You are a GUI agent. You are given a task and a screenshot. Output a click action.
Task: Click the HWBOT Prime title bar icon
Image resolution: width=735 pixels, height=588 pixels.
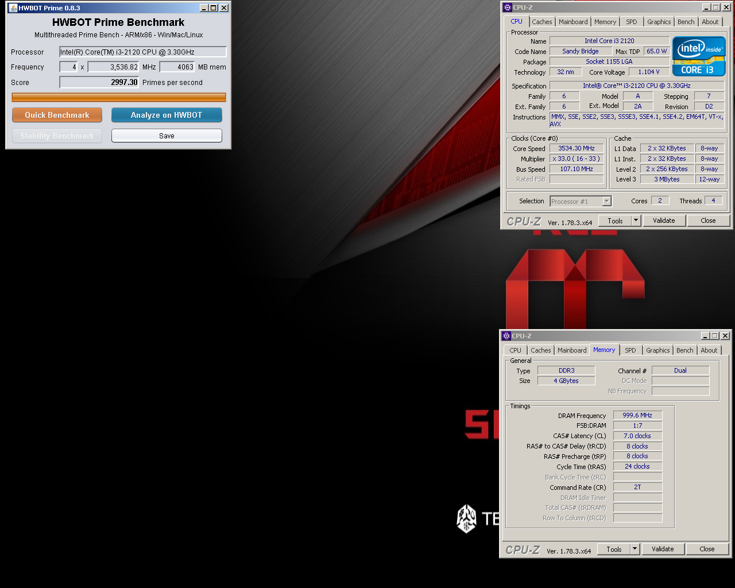click(13, 8)
